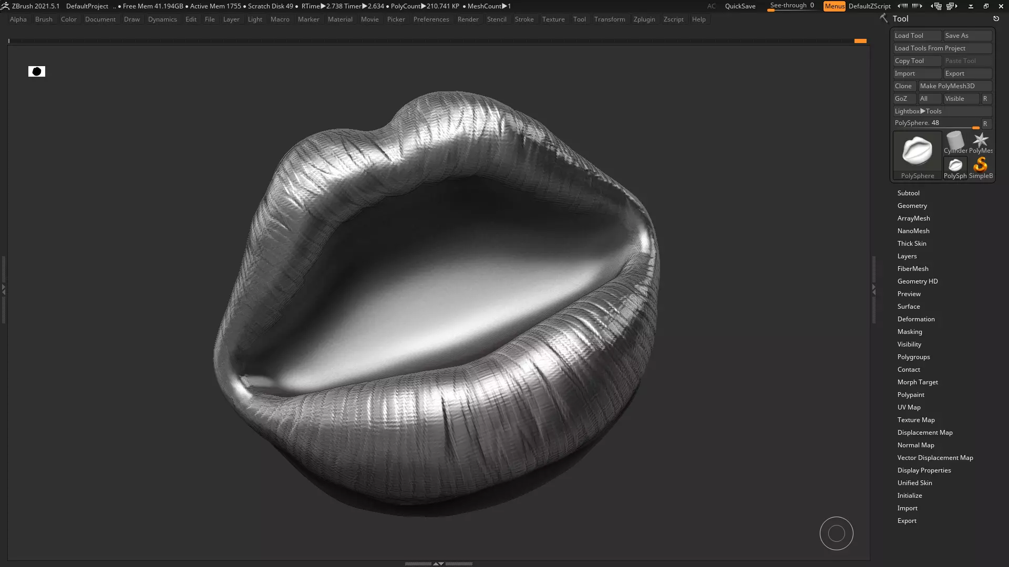This screenshot has height=567, width=1009.
Task: Expand the Deformation section
Action: (915, 319)
